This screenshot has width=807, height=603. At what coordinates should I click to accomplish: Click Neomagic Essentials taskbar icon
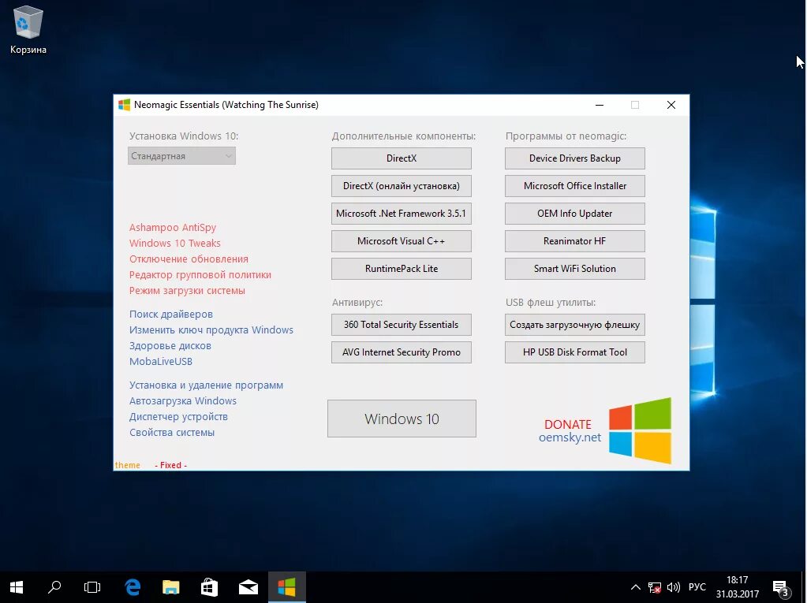point(286,587)
